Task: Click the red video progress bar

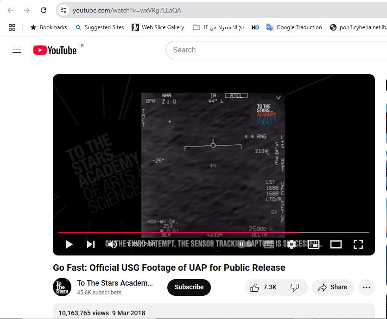Action: tap(185, 232)
